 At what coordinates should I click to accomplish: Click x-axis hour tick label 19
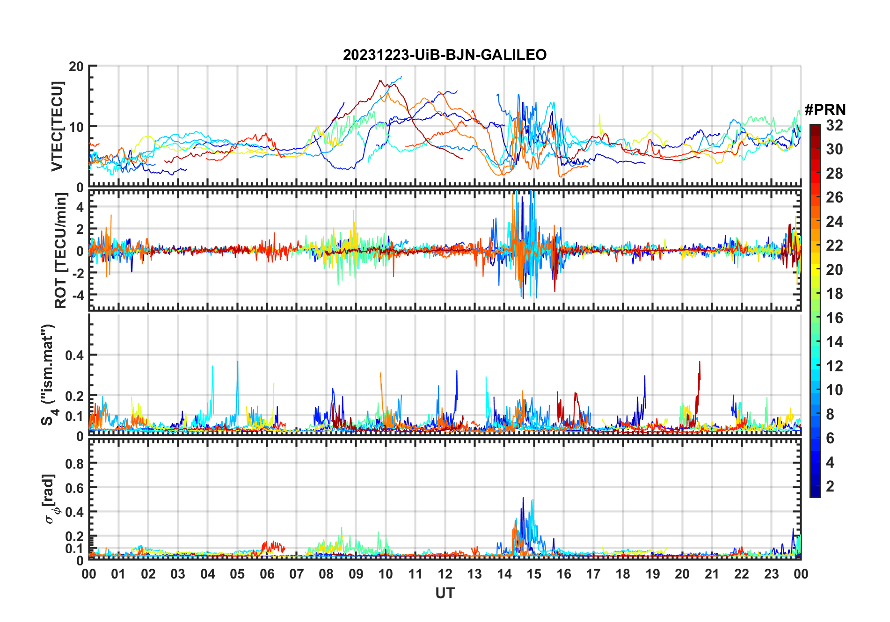point(653,574)
